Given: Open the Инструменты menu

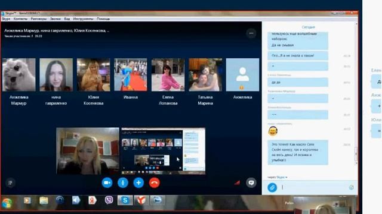Looking at the screenshot, I should pos(83,18).
